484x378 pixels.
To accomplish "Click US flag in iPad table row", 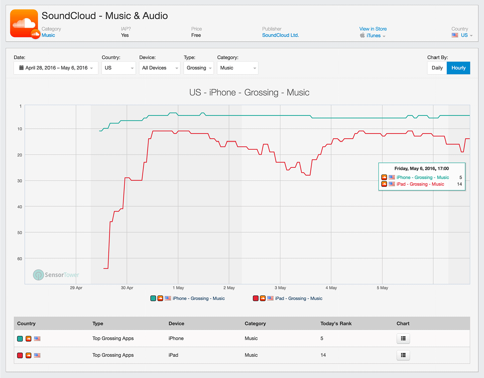I will coord(37,355).
